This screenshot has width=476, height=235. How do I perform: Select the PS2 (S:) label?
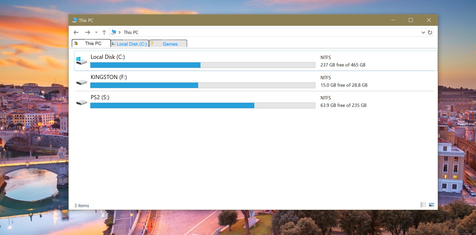(100, 97)
